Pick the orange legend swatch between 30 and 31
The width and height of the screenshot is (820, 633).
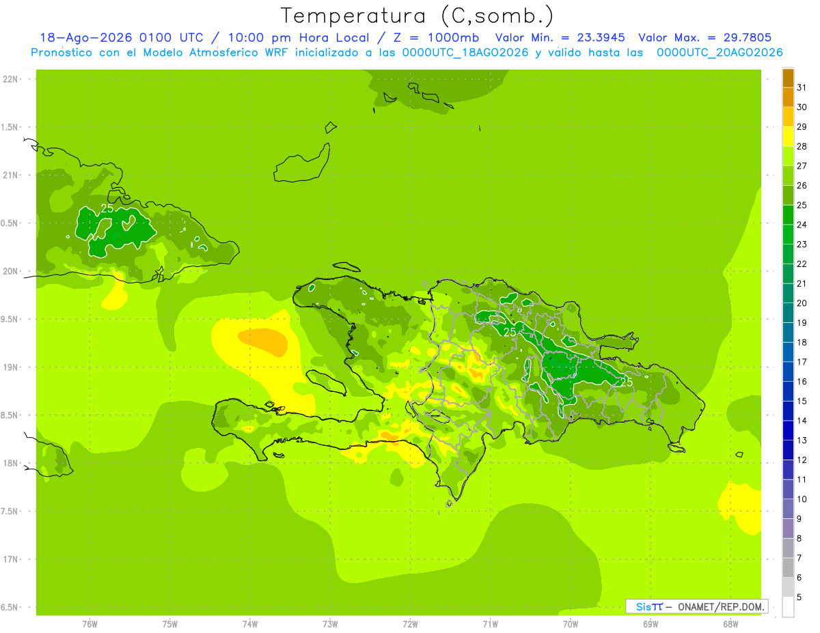click(x=788, y=98)
